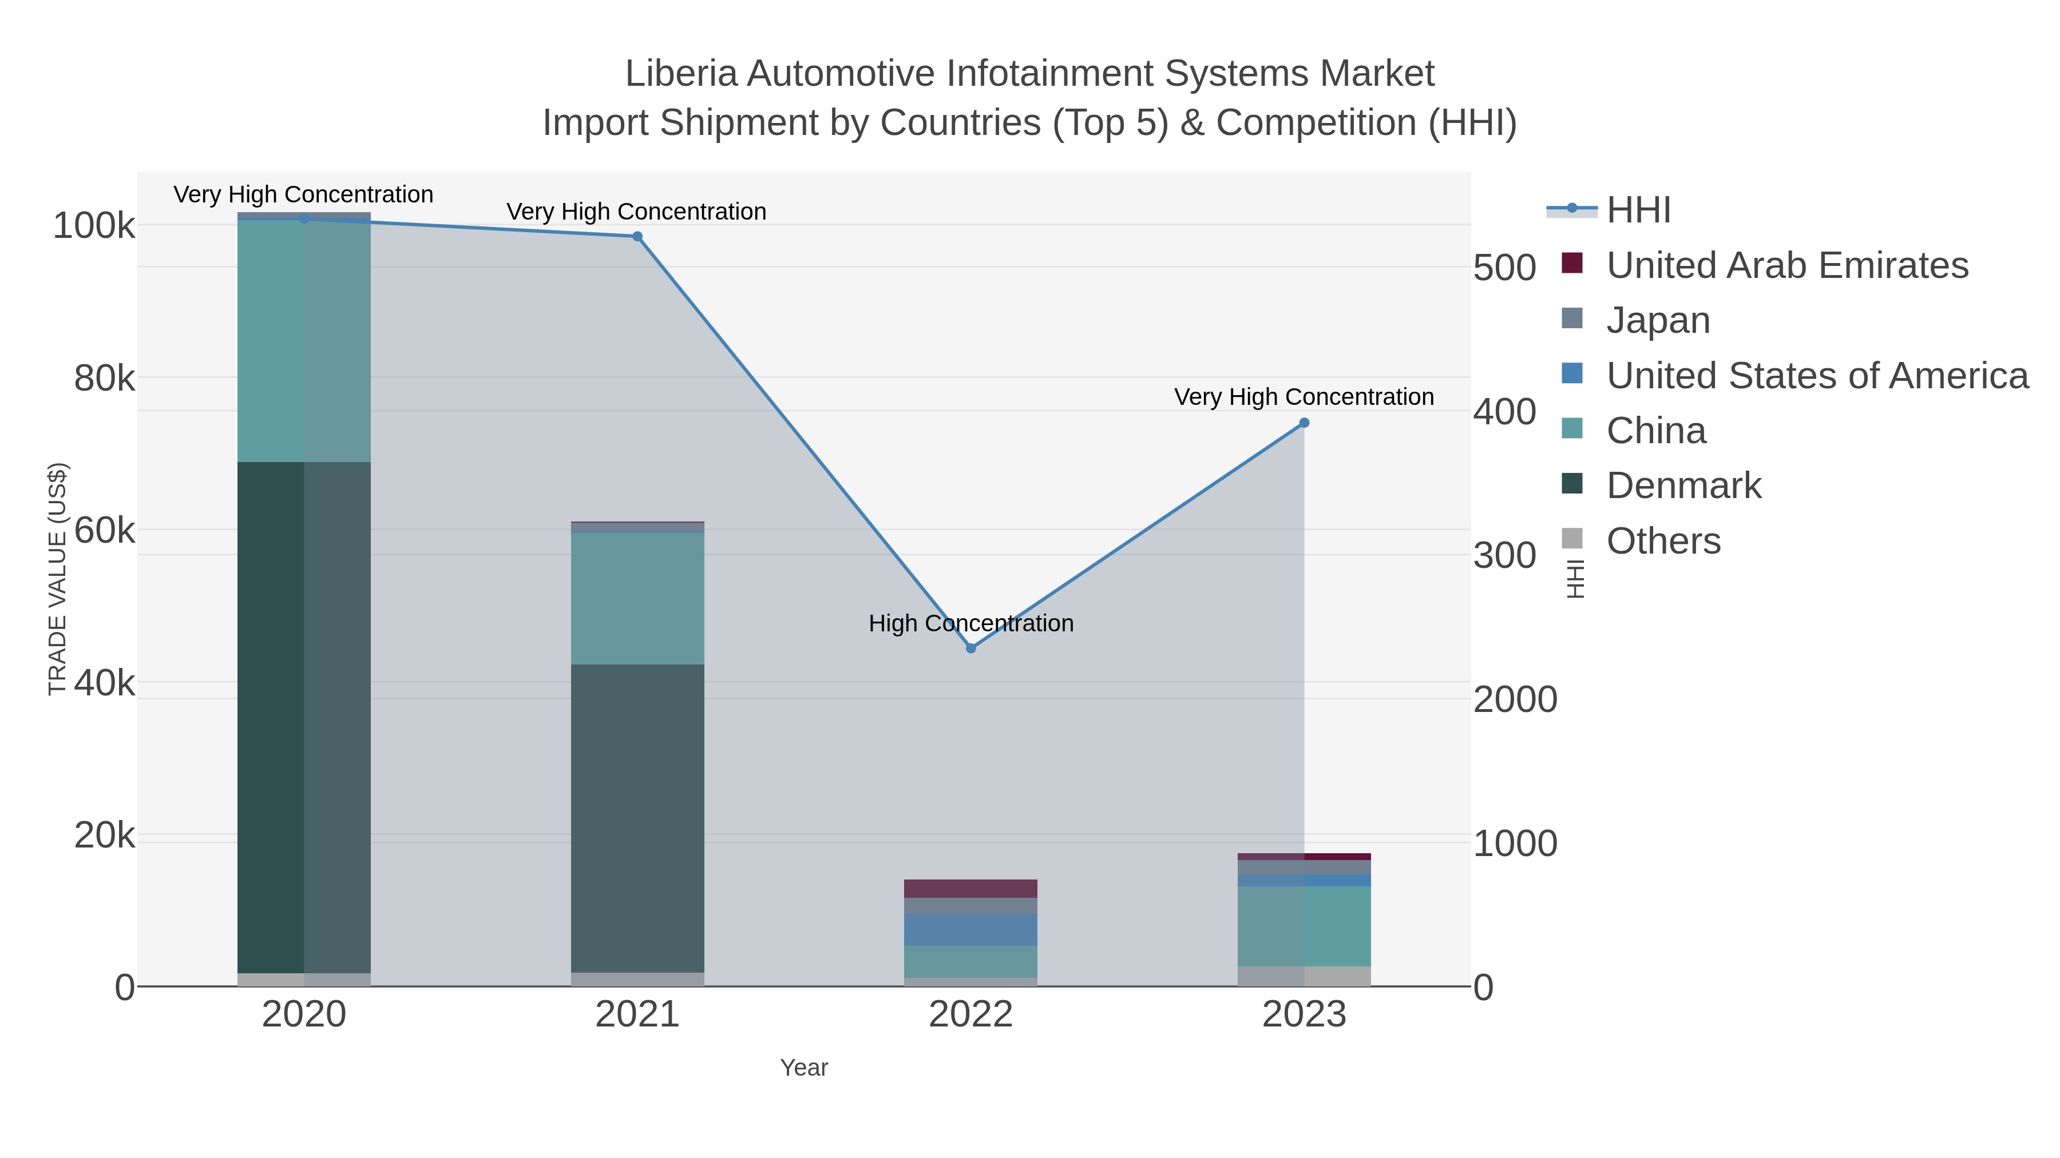The image size is (2060, 1158).
Task: Click United Arab Emirates segment of 2022 bar
Action: pyautogui.click(x=971, y=889)
